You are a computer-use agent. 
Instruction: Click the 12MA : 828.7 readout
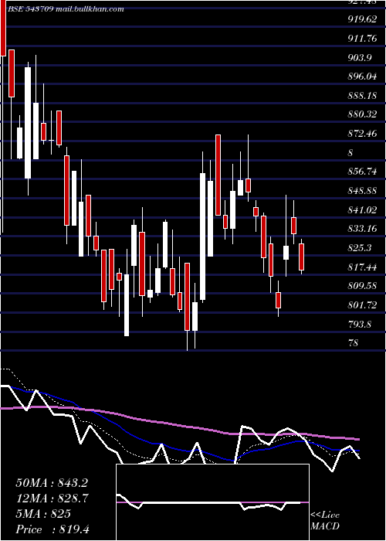(x=52, y=498)
